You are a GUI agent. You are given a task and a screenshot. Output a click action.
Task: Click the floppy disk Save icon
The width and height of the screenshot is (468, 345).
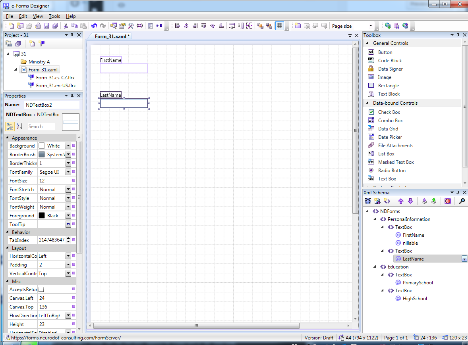(46, 26)
